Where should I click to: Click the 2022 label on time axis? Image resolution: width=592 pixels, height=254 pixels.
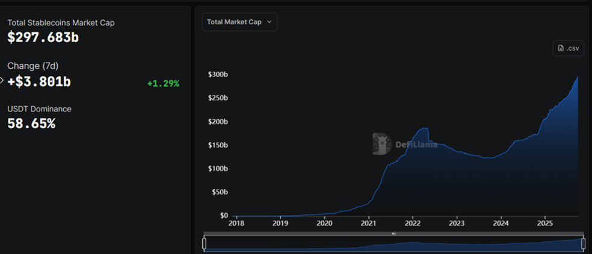413,223
